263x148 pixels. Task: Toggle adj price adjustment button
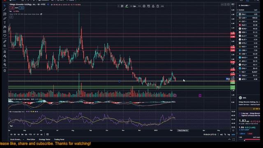221,134
